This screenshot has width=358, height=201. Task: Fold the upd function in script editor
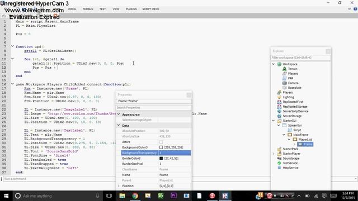[x=12, y=46]
